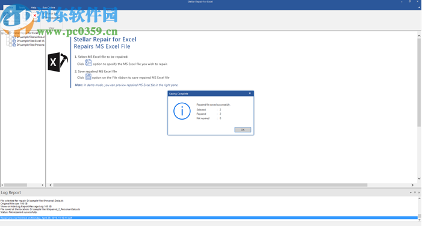Click the main pane scroll-right arrow

[x=412, y=185]
